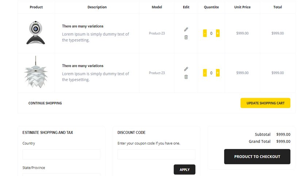Delete the webcam product using trash icon
The image size is (305, 176).
pos(186,37)
